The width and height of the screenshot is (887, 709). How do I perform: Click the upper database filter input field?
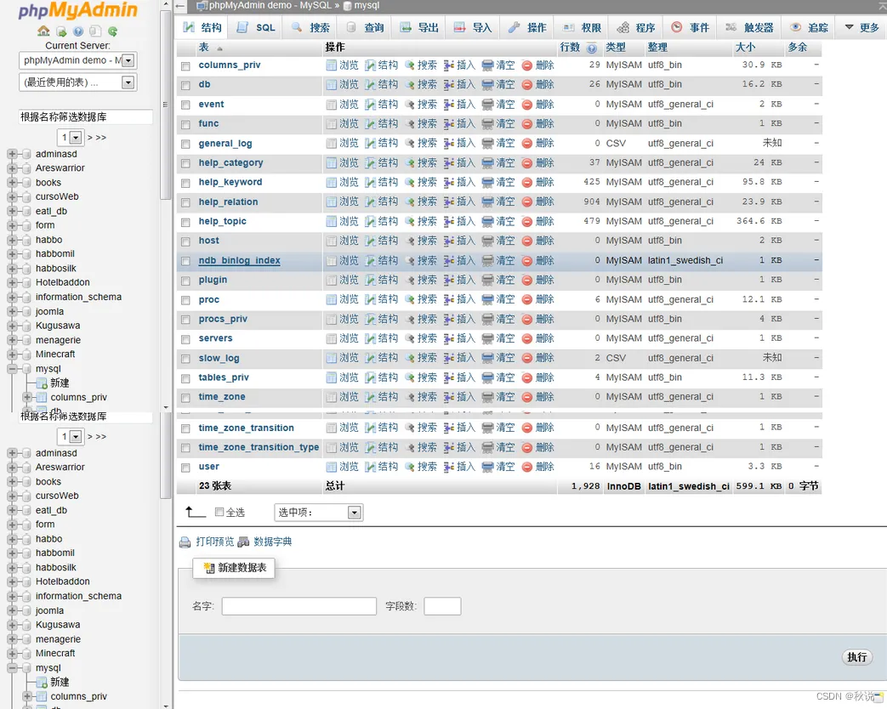point(85,117)
